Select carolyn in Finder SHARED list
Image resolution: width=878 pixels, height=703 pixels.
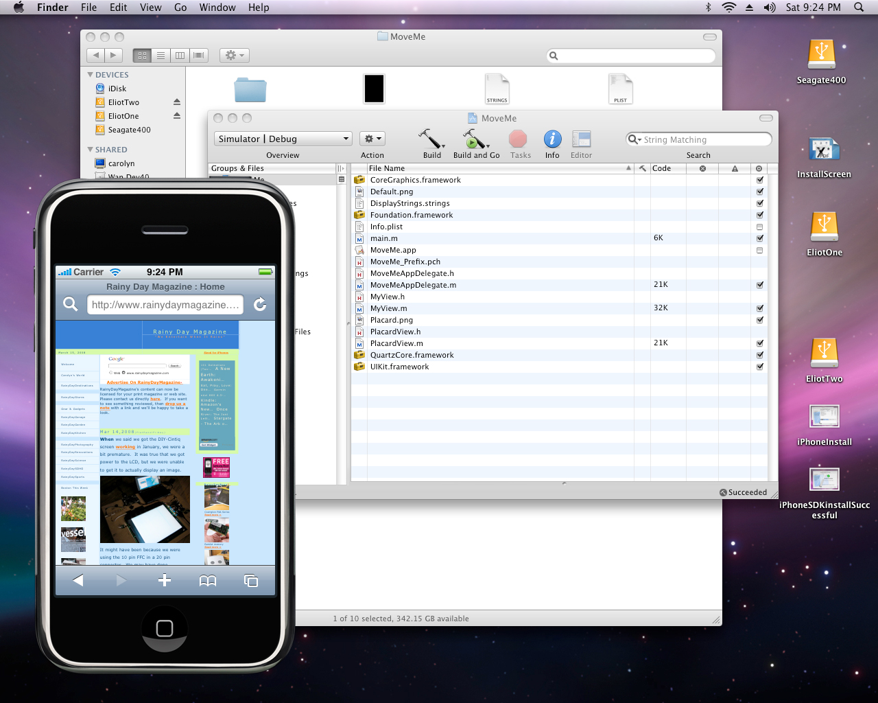pos(121,163)
